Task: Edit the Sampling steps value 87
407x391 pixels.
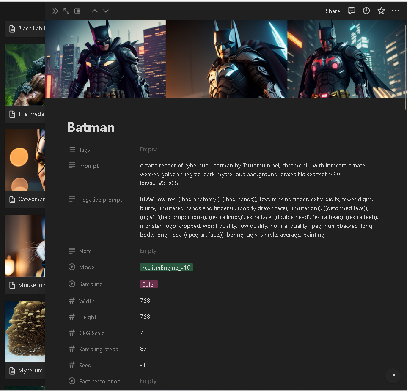Action: 143,349
